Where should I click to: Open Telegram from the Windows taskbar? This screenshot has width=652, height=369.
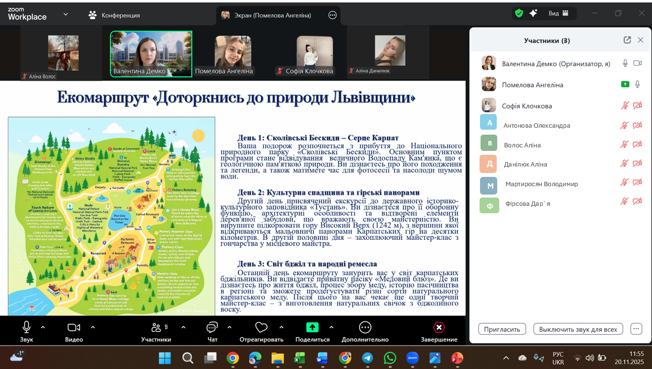point(368,358)
